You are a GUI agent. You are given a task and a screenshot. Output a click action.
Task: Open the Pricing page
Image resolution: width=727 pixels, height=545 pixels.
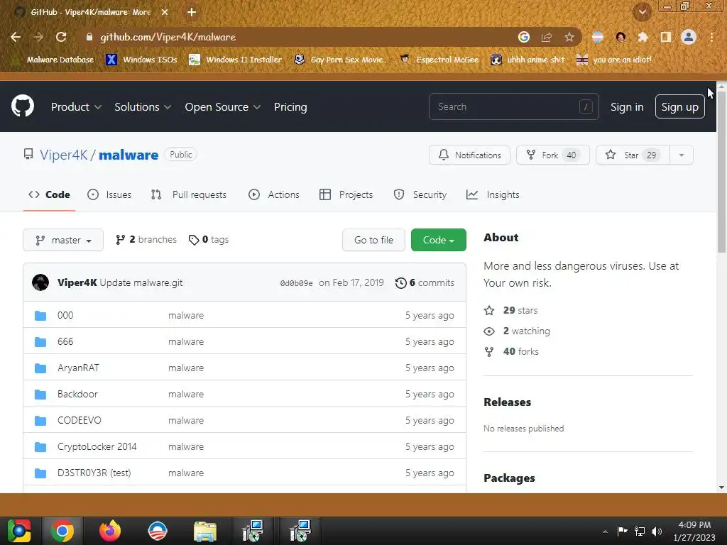coord(290,106)
